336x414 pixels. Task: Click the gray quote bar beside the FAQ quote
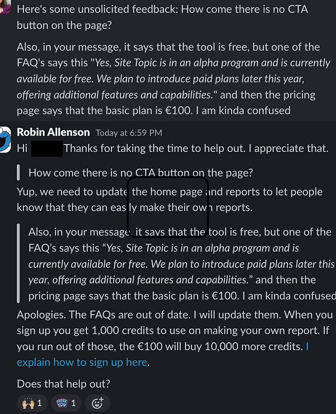(x=18, y=263)
